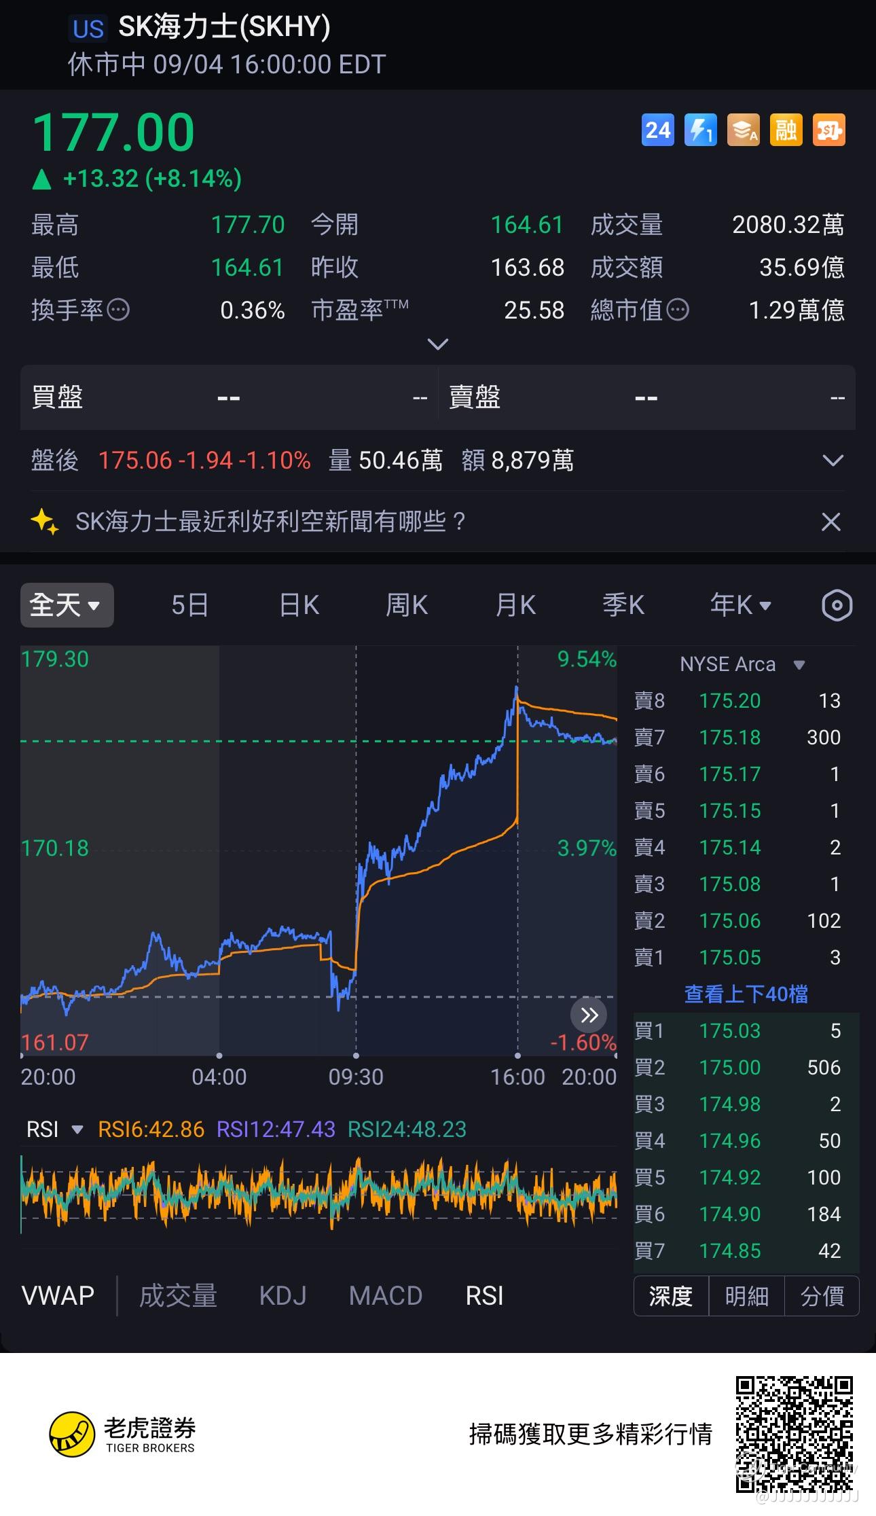876x1516 pixels.
Task: Tap the info icon beside 總市值
Action: pos(678,310)
